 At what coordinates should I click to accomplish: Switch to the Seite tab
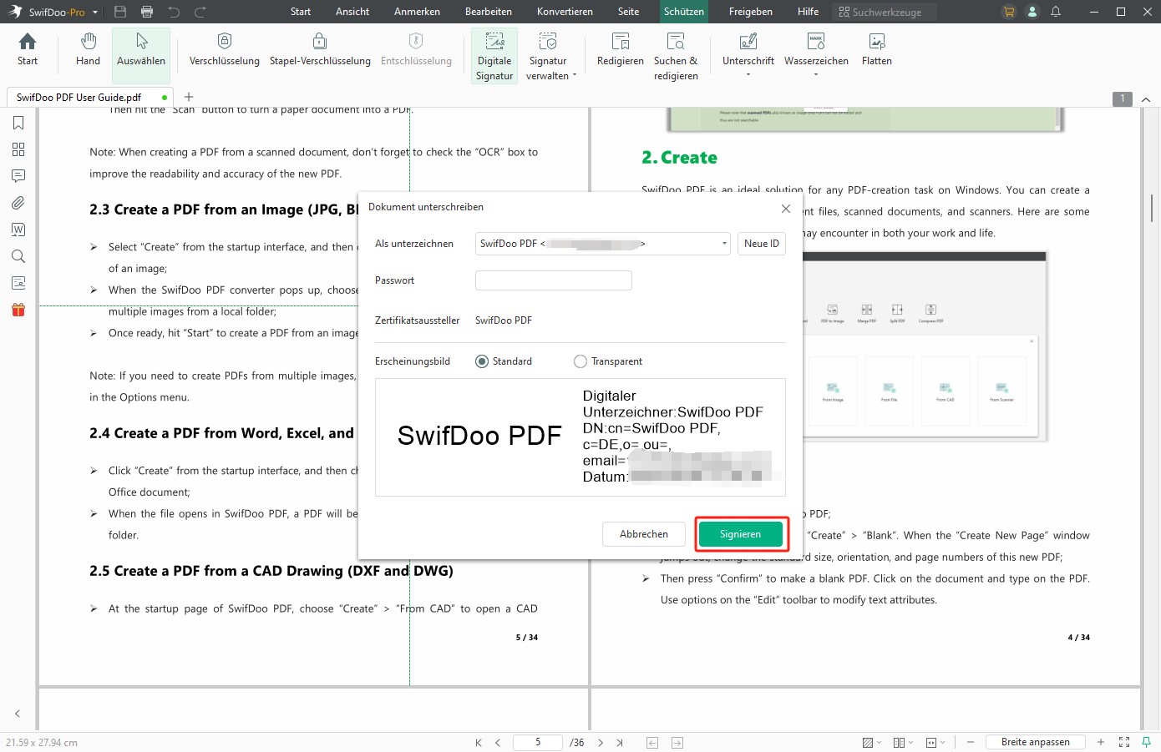[x=628, y=12]
